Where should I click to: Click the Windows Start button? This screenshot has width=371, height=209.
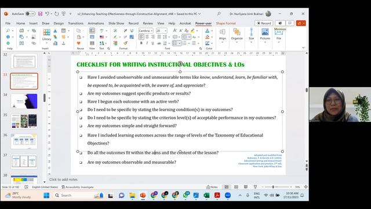46,195
